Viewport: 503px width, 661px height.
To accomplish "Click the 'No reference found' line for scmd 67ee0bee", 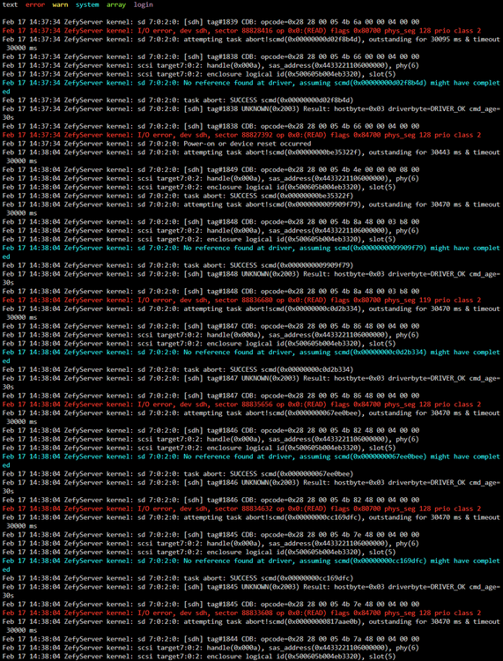I will pos(251,461).
